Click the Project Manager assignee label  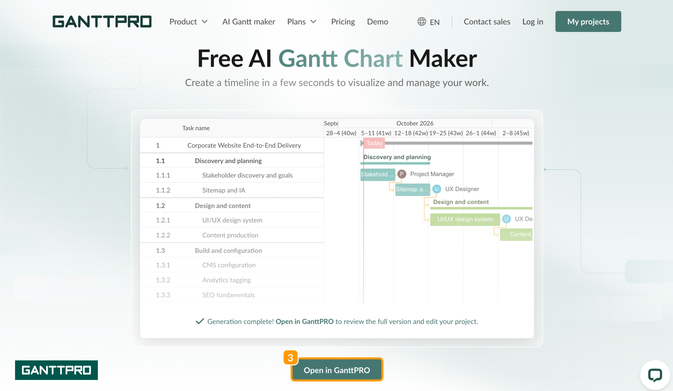click(432, 174)
